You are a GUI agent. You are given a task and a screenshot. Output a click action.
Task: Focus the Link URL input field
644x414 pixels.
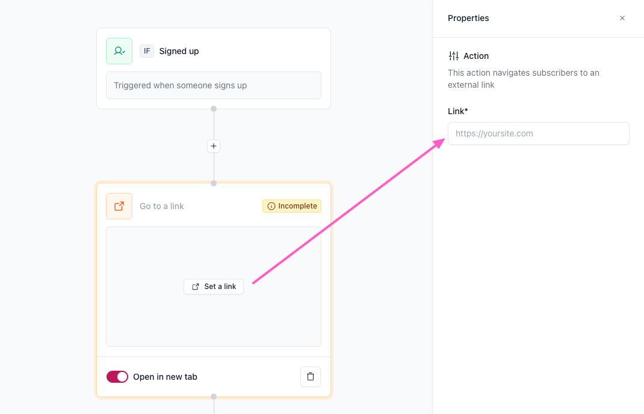[539, 133]
